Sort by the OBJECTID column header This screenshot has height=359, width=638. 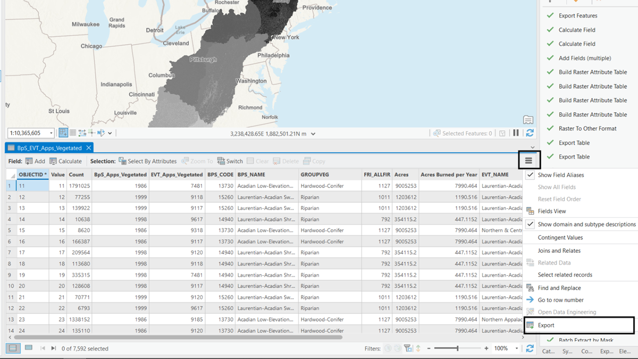click(31, 174)
